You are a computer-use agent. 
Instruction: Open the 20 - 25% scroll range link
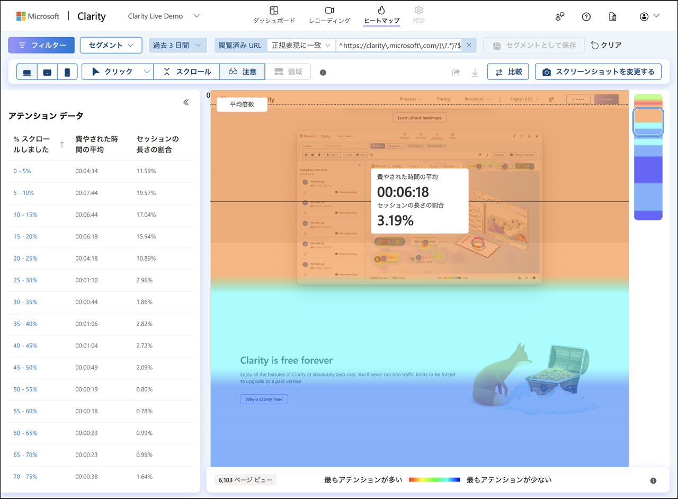point(25,258)
